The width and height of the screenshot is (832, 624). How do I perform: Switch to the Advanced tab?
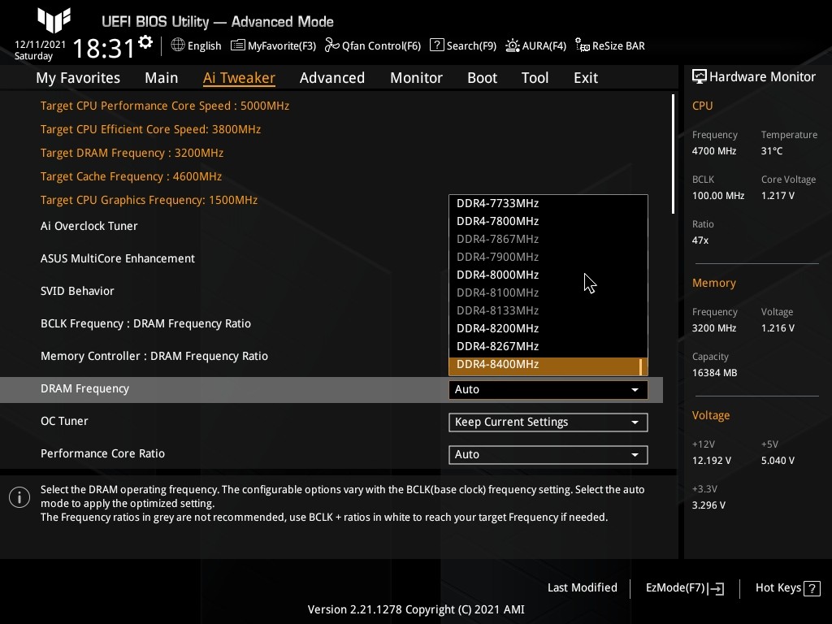click(331, 78)
